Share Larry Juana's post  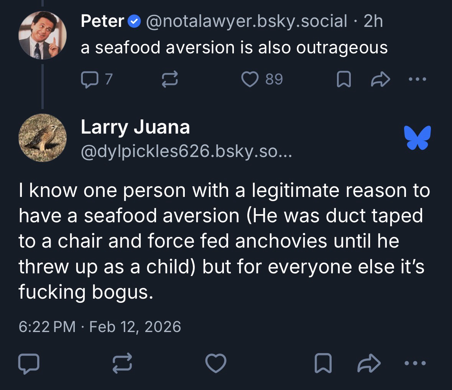(368, 363)
